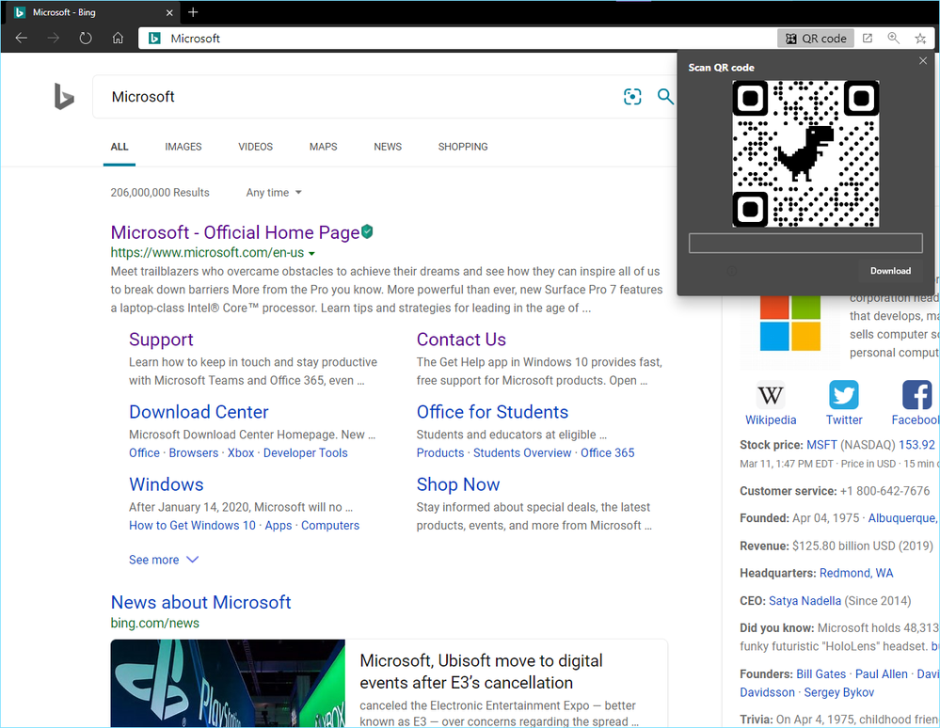Close the Microsoft - Bing tab
The height and width of the screenshot is (728, 940).
tap(169, 12)
